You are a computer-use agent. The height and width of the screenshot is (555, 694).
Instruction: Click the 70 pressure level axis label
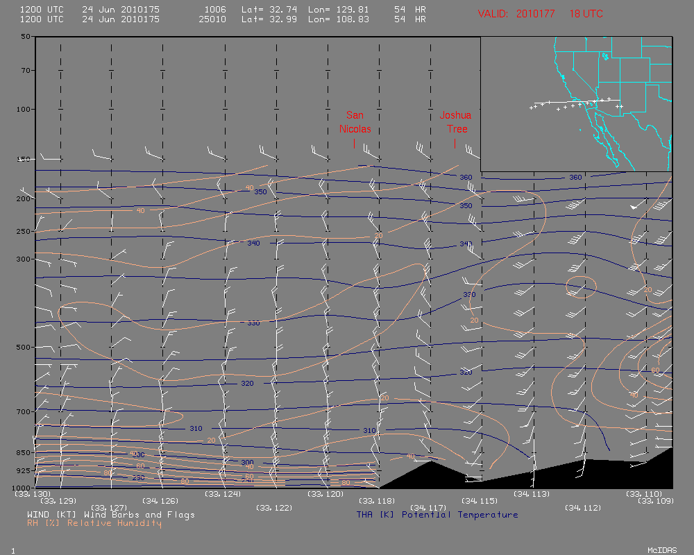(26, 70)
